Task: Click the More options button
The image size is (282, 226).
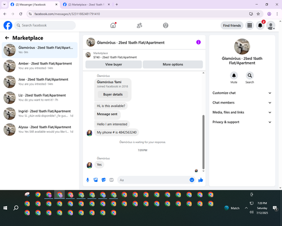Action: 173,64
